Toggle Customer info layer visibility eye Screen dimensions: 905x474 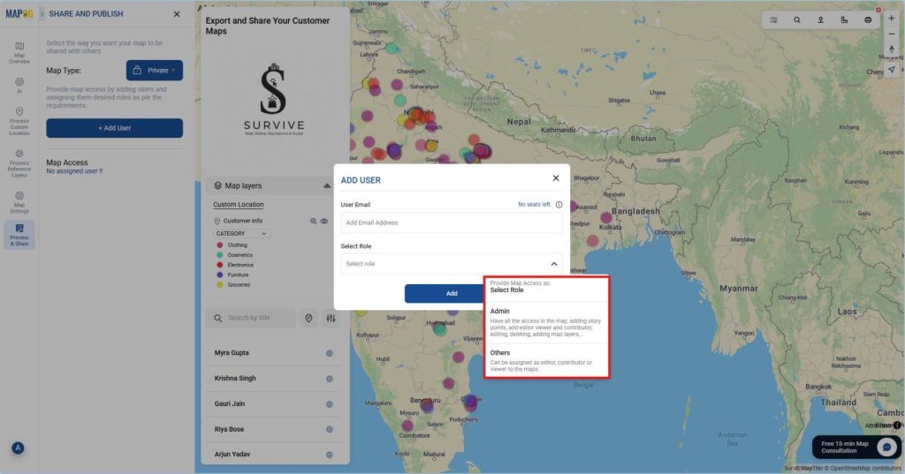pos(324,221)
